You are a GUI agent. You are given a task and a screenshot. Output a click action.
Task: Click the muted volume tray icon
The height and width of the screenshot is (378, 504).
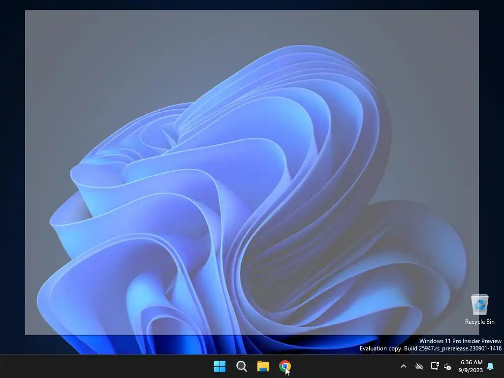pos(447,366)
